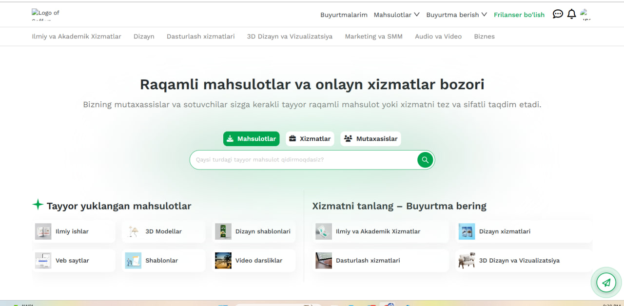The width and height of the screenshot is (624, 306).
Task: Open the 3D Modellar product category
Action: point(163,231)
